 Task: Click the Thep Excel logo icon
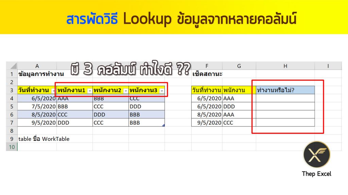click(x=316, y=155)
